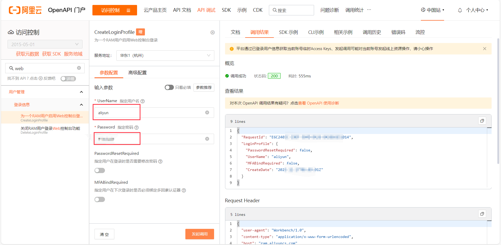This screenshot has width=501, height=245.
Task: Click the 获取 SDK link
Action: point(51,54)
